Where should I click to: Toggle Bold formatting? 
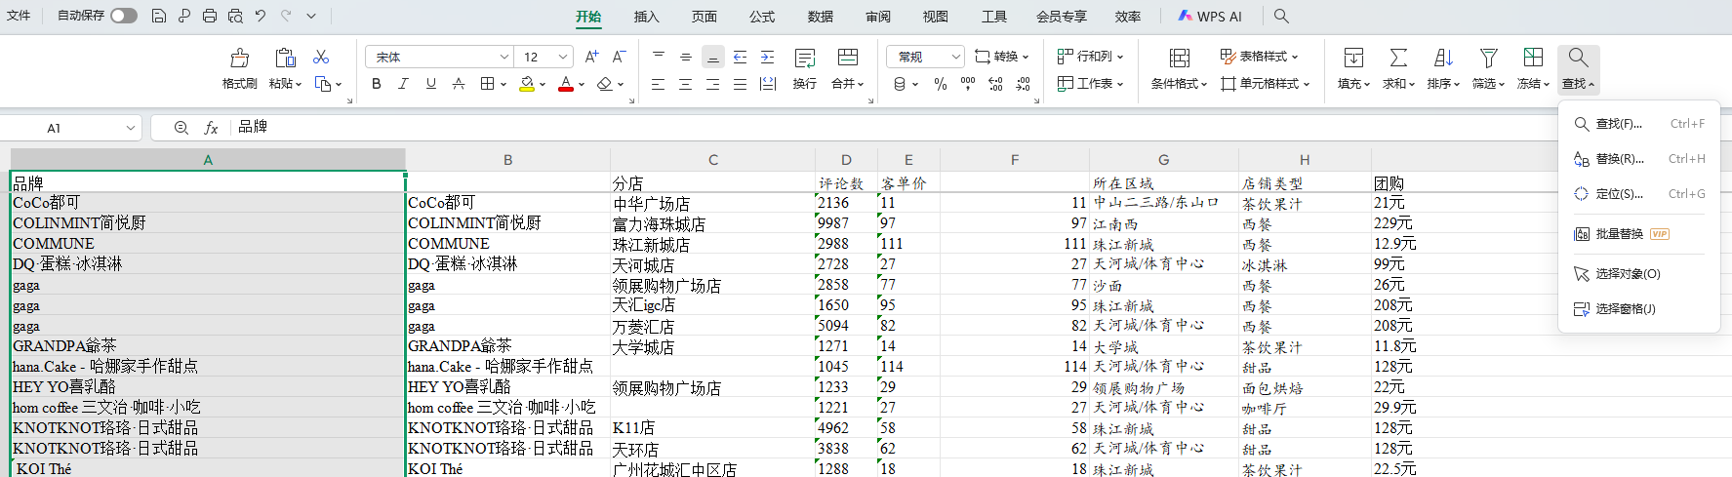377,84
